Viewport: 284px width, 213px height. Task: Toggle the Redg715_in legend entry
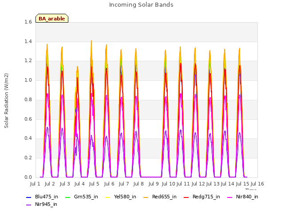[202, 197]
